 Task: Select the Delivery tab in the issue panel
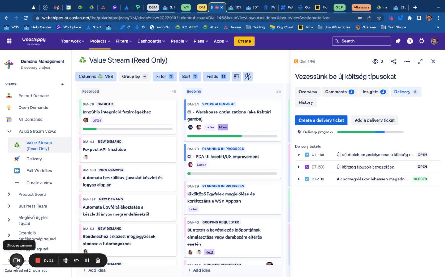(406, 92)
